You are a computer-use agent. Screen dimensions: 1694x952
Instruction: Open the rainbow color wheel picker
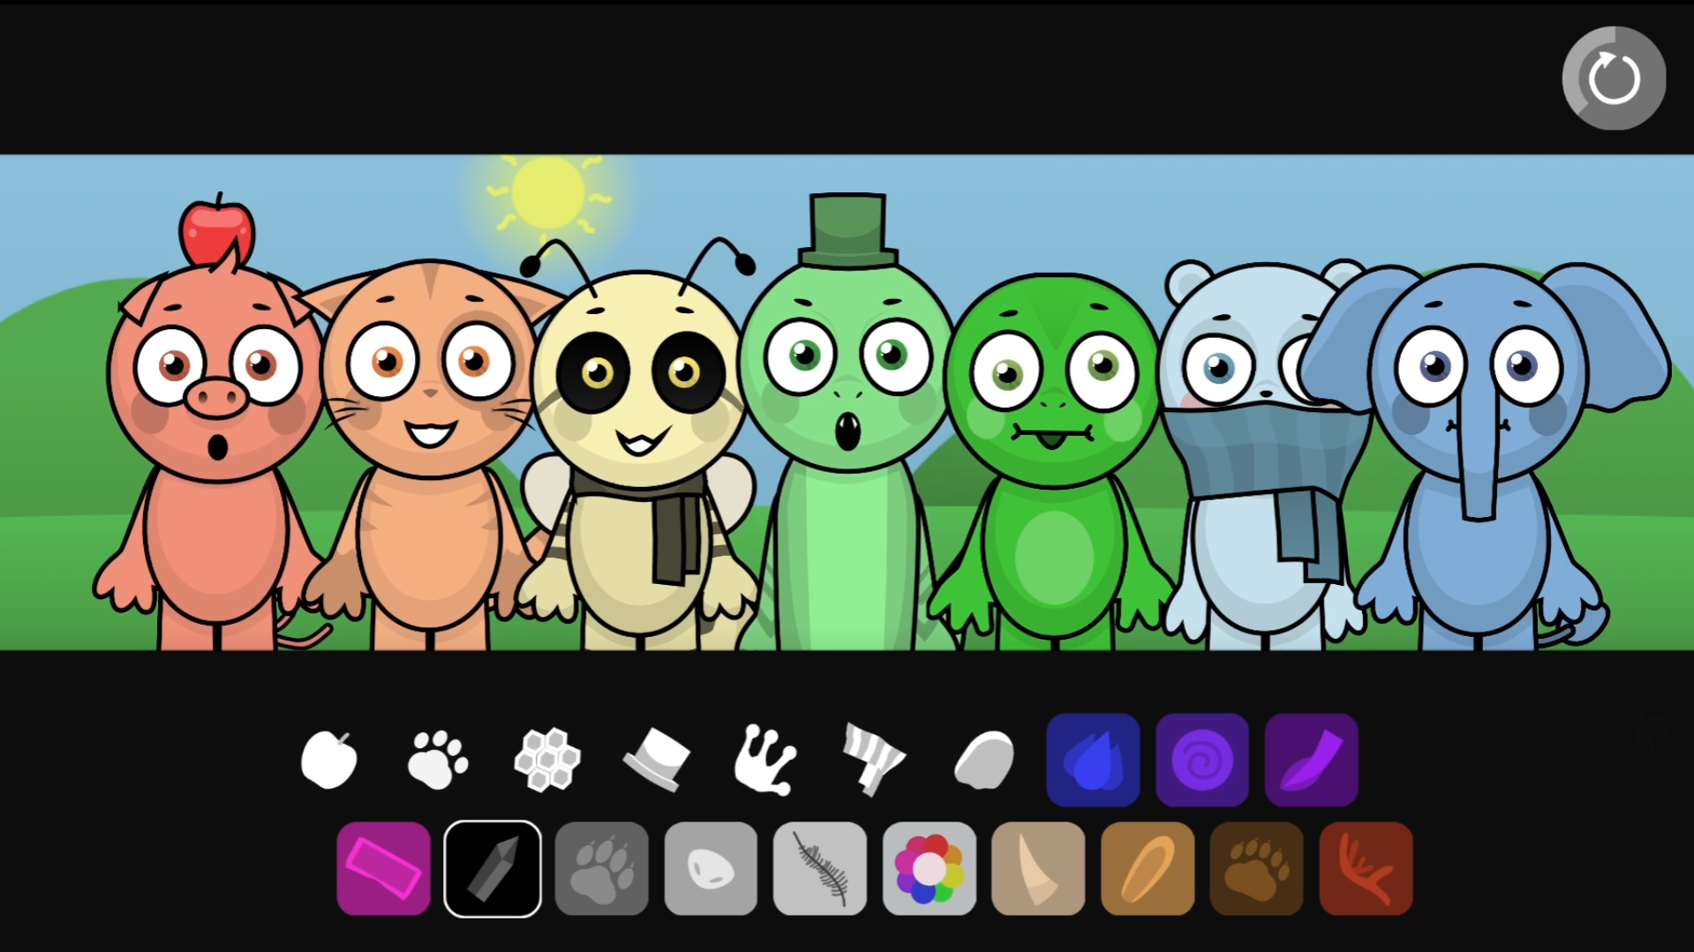[929, 867]
